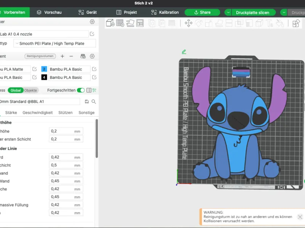Switch to the Stützen settings tab
This screenshot has width=305, height=228.
pyautogui.click(x=65, y=112)
